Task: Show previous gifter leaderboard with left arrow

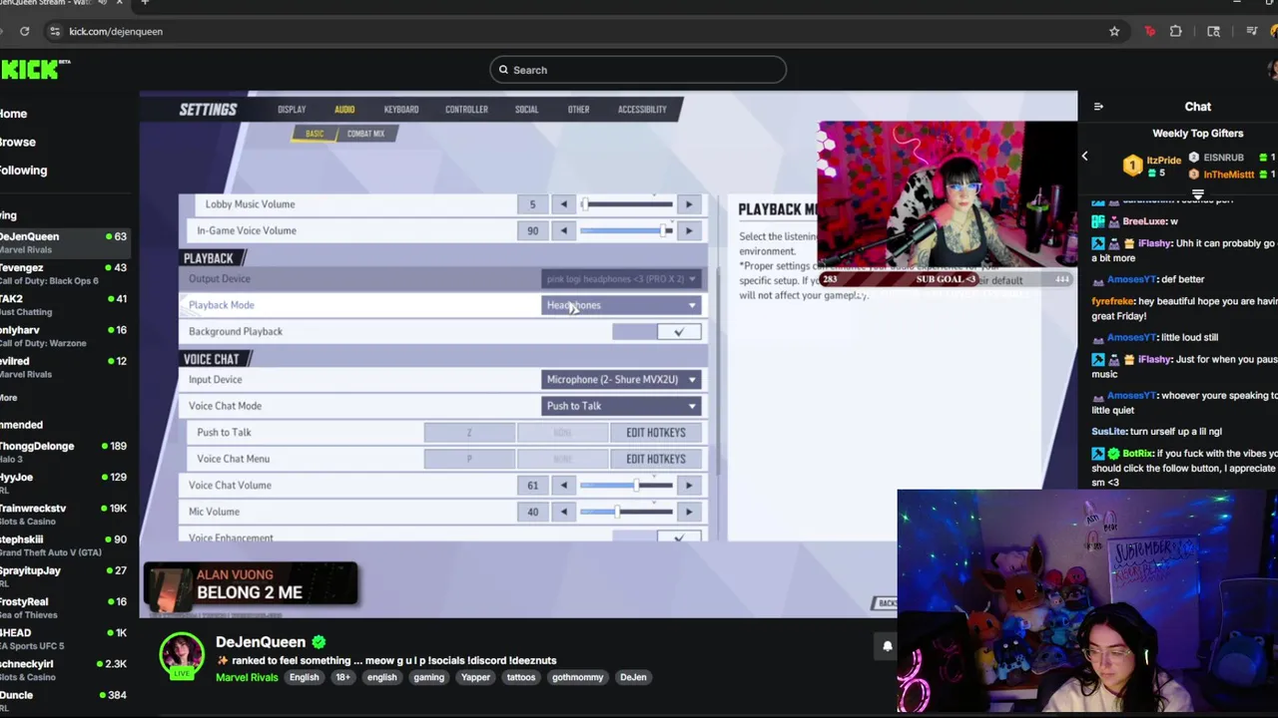Action: 1084,157
